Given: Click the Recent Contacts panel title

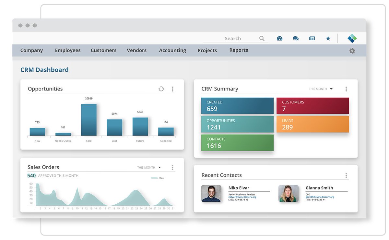Looking at the screenshot, I should pos(222,175).
